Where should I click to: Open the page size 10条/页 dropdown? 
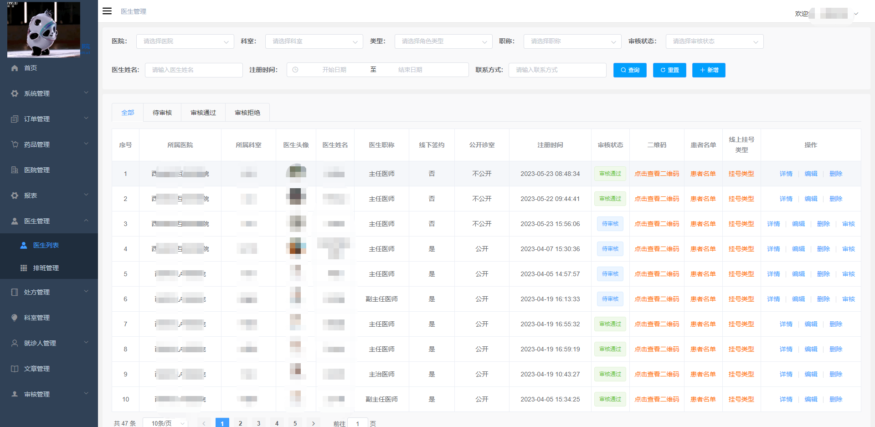coord(165,423)
